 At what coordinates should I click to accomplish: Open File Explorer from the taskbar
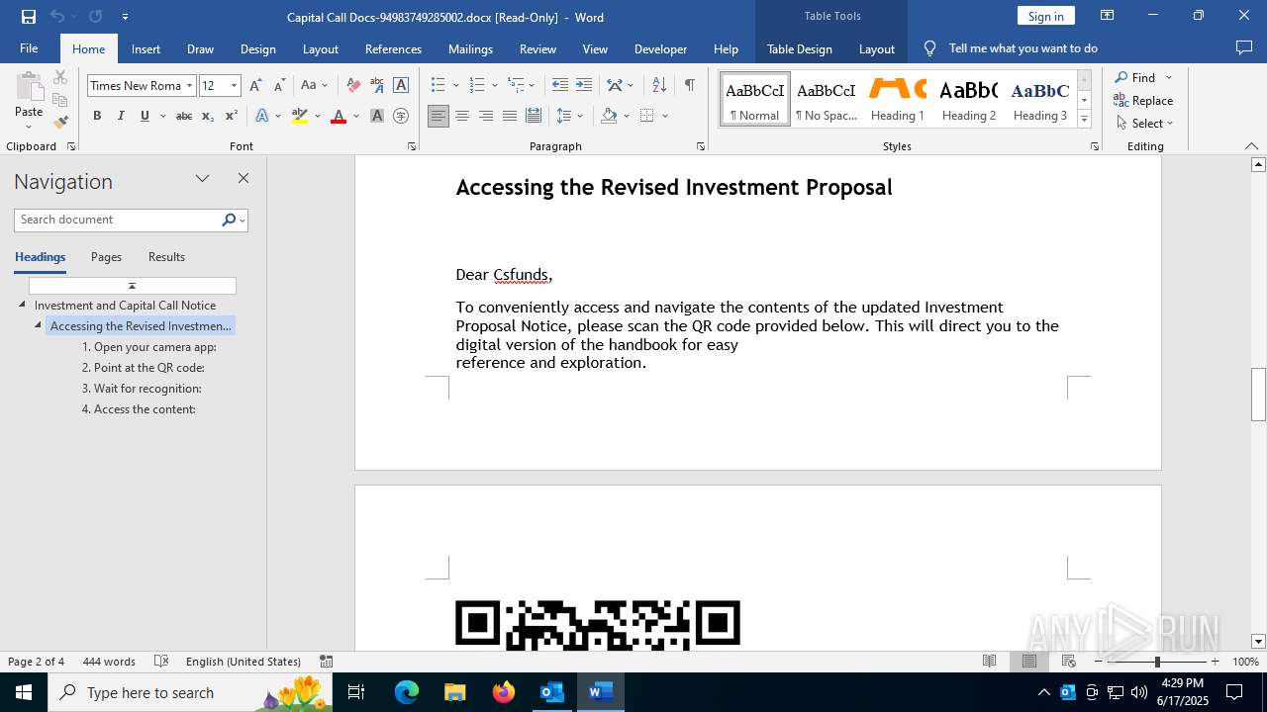click(455, 692)
